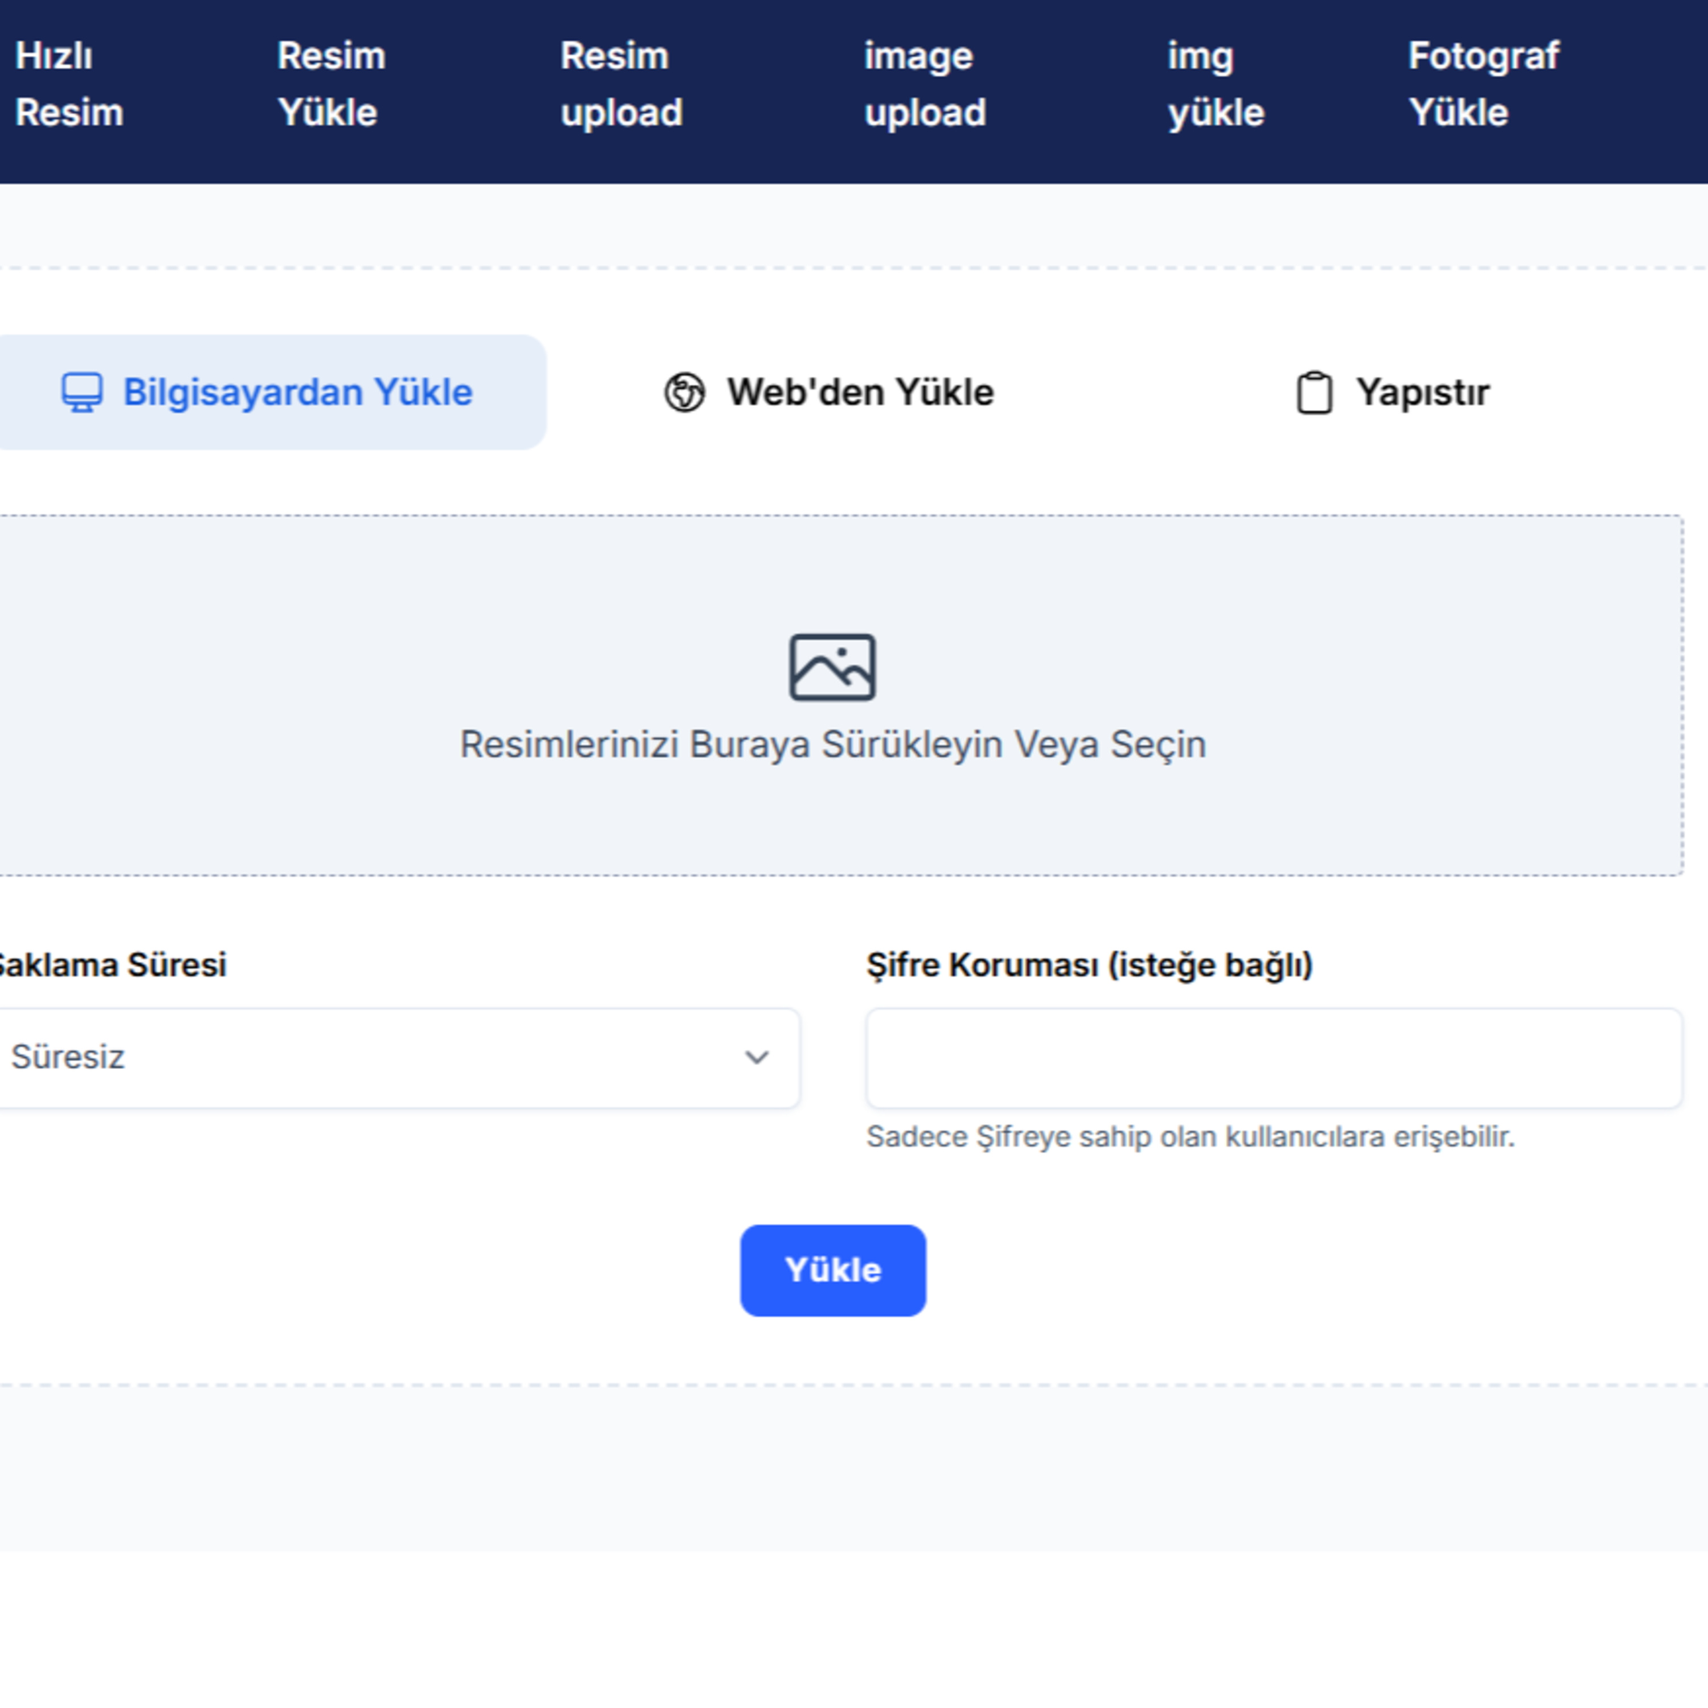This screenshot has height=1708, width=1708.
Task: Open the Resim upload nav link
Action: (622, 85)
